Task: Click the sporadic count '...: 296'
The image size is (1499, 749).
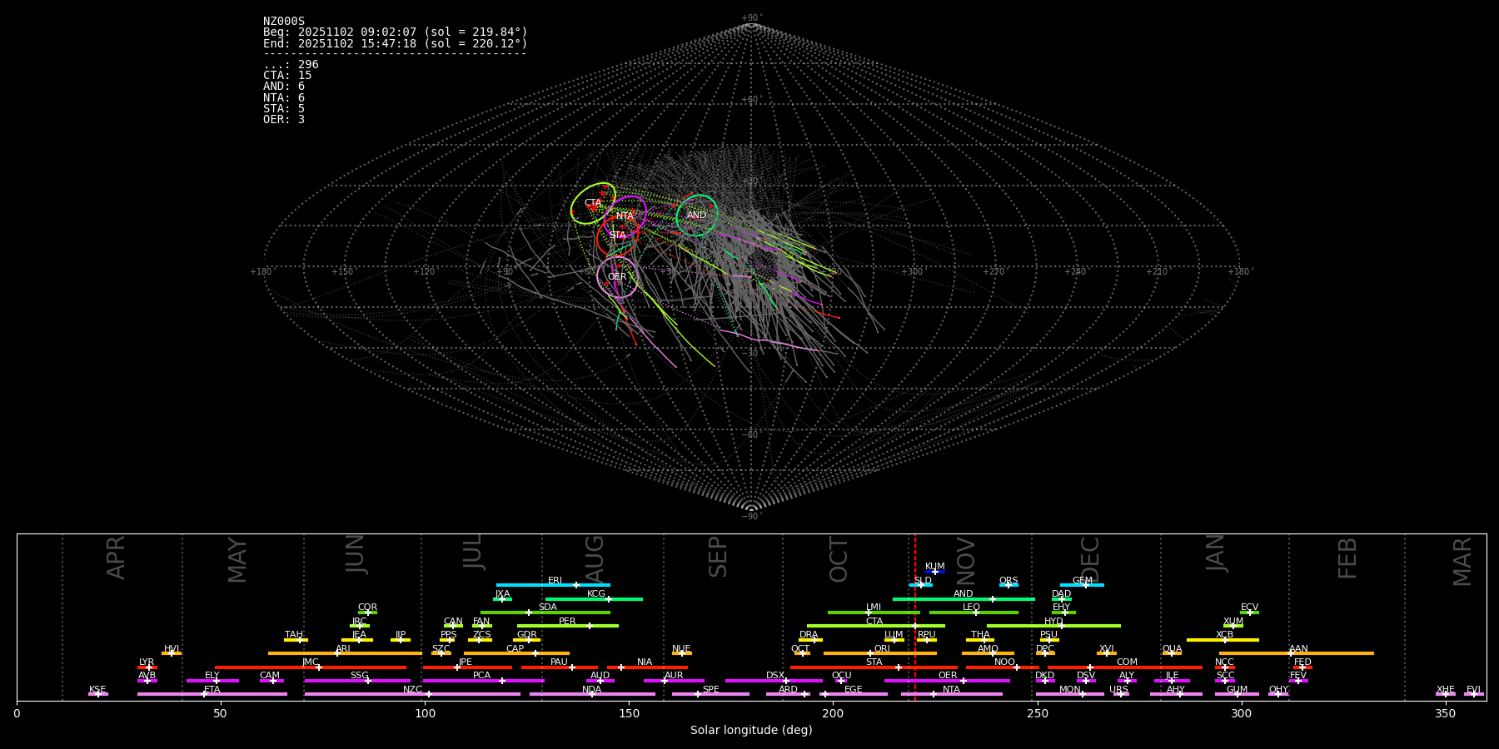Action: tap(291, 65)
